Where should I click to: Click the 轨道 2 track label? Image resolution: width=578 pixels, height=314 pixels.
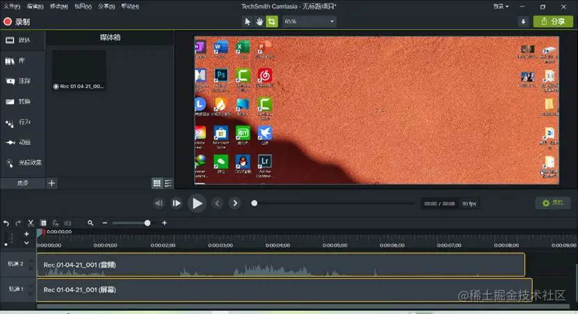tap(16, 263)
